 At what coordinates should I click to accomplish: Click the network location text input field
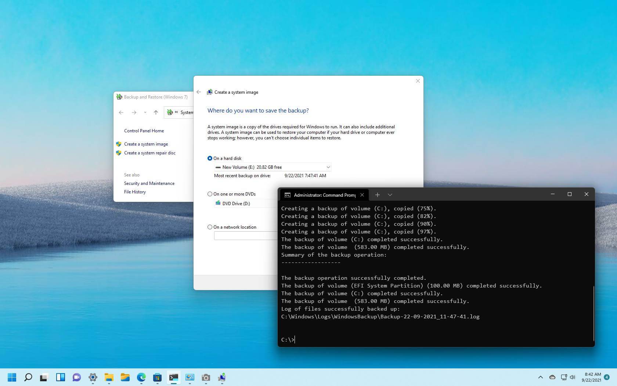pyautogui.click(x=245, y=236)
